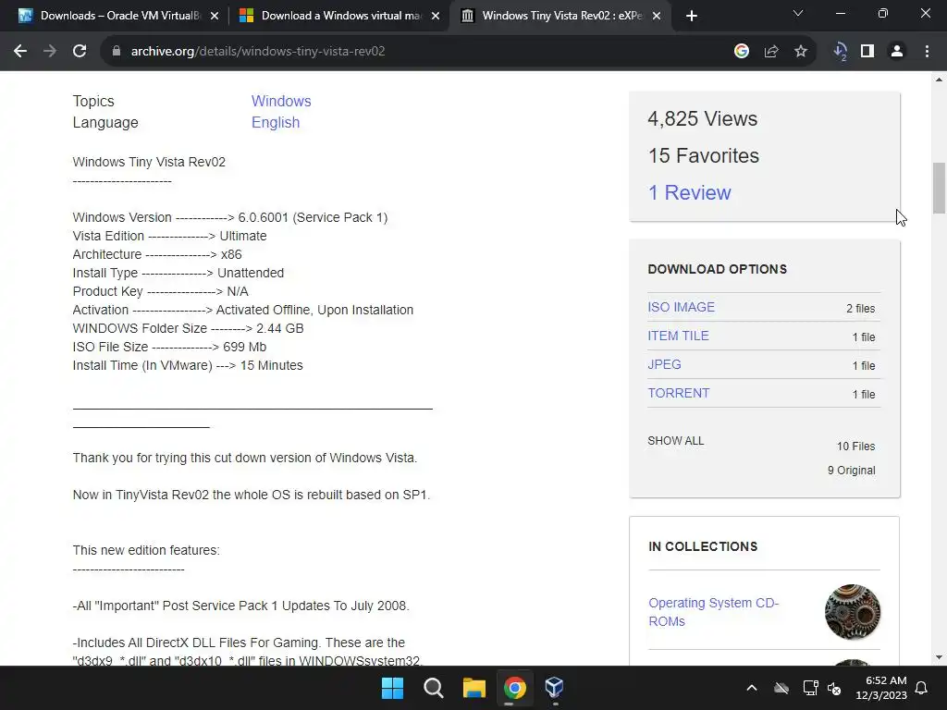Open the Chrome three-dot menu
This screenshot has height=710, width=947.
point(927,52)
